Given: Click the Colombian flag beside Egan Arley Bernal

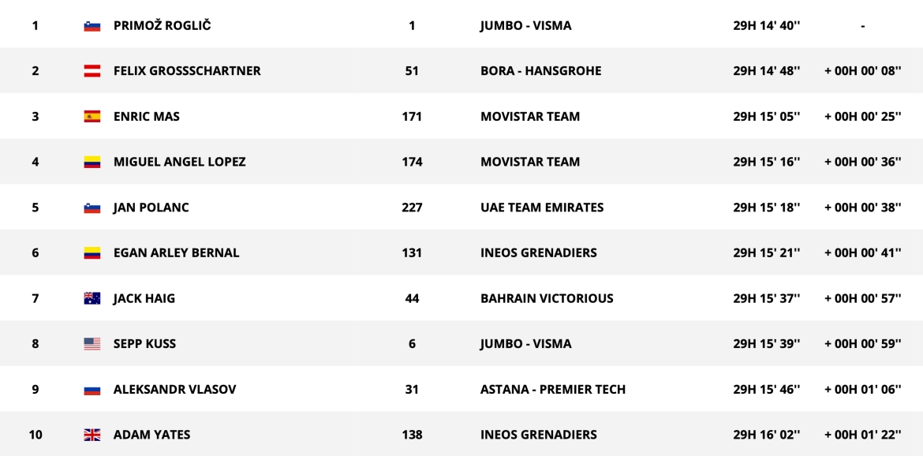Looking at the screenshot, I should pyautogui.click(x=92, y=253).
